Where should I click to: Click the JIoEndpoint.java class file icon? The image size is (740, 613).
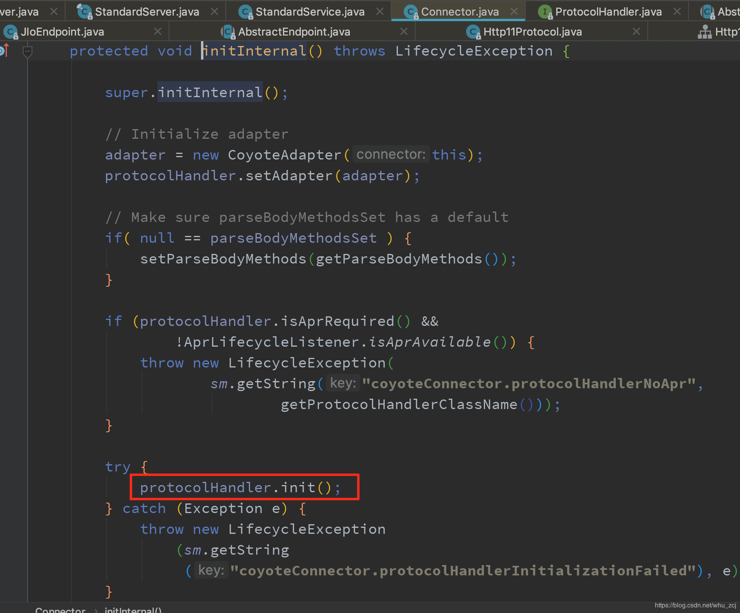tap(10, 32)
